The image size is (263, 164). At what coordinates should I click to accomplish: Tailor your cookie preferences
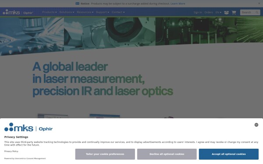[105, 154]
